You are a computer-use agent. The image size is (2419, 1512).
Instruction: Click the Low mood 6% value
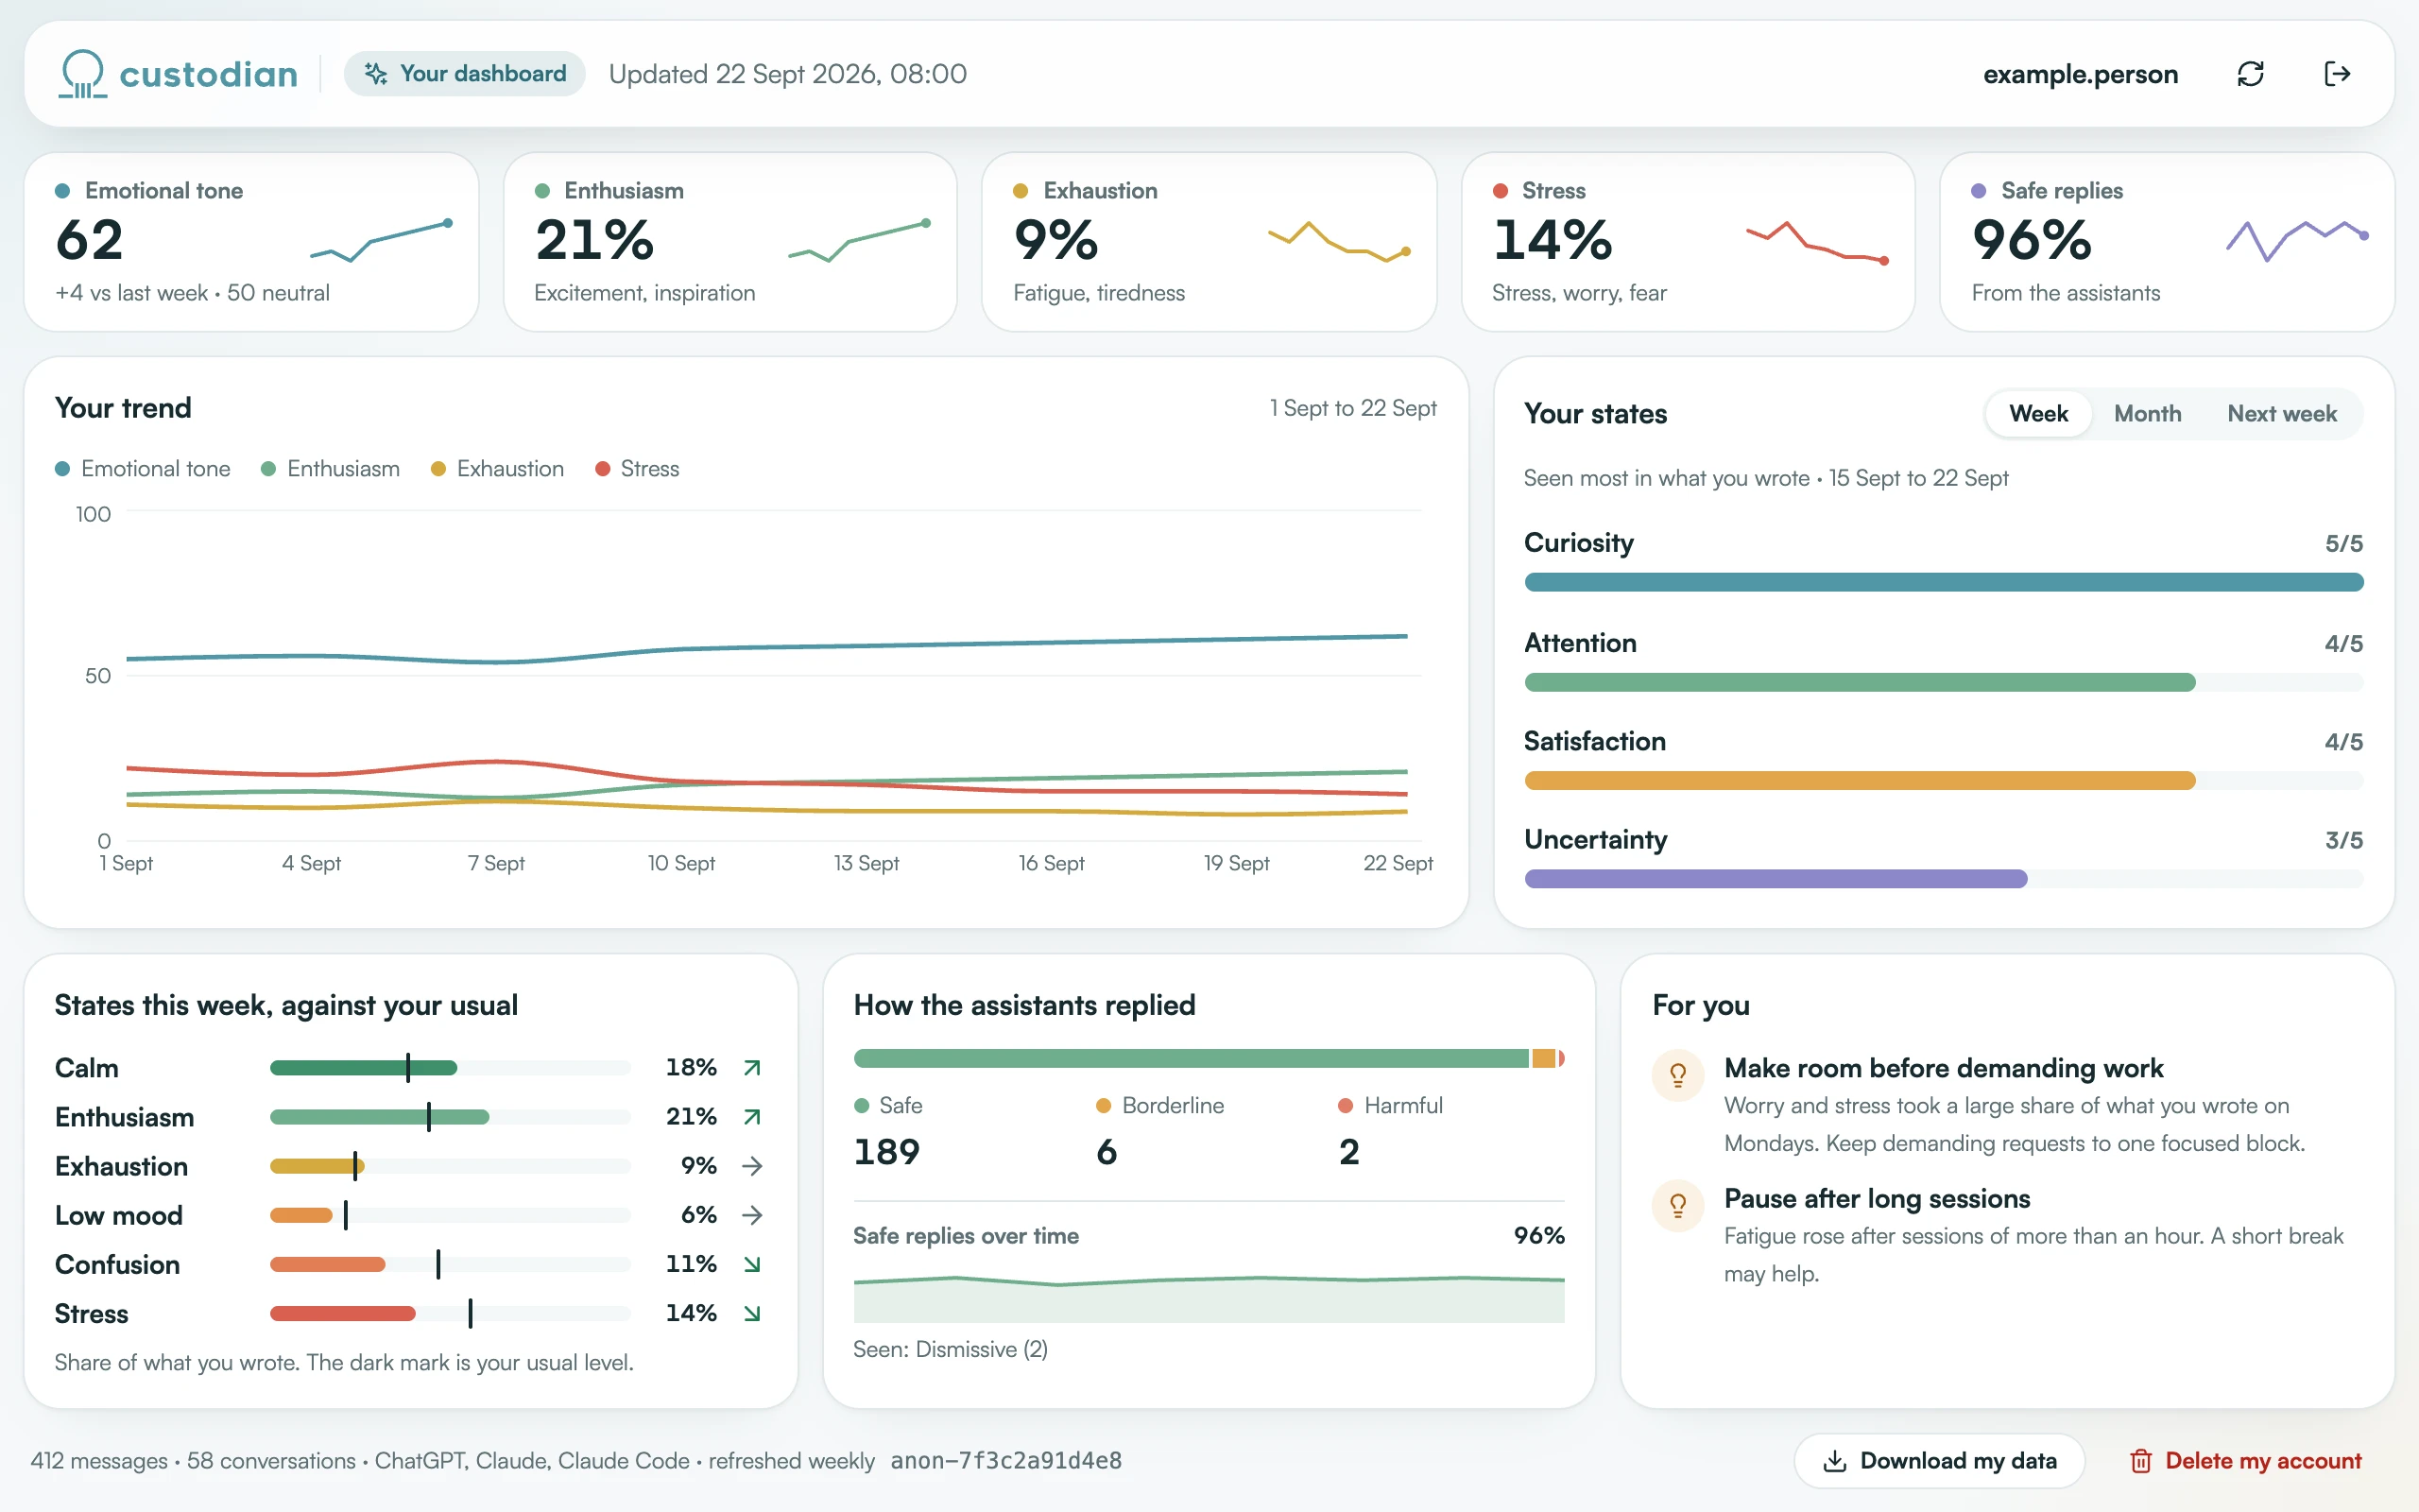click(698, 1215)
